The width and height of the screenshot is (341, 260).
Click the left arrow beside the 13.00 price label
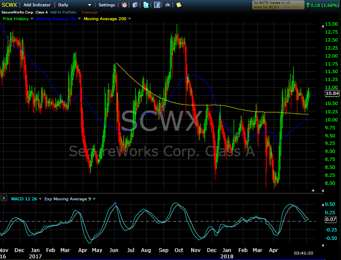323,26
